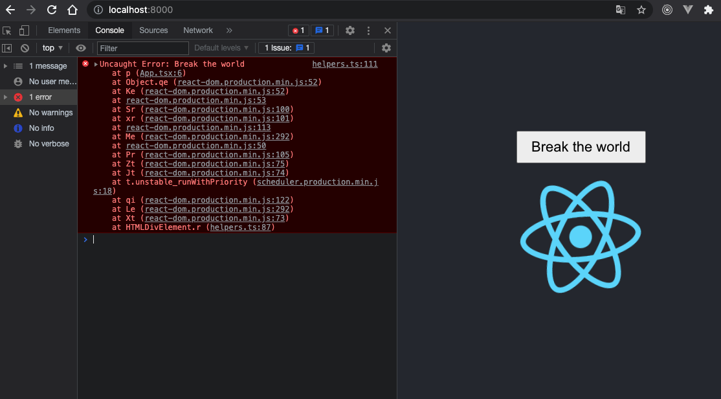Open the circular target extension icon

click(667, 10)
